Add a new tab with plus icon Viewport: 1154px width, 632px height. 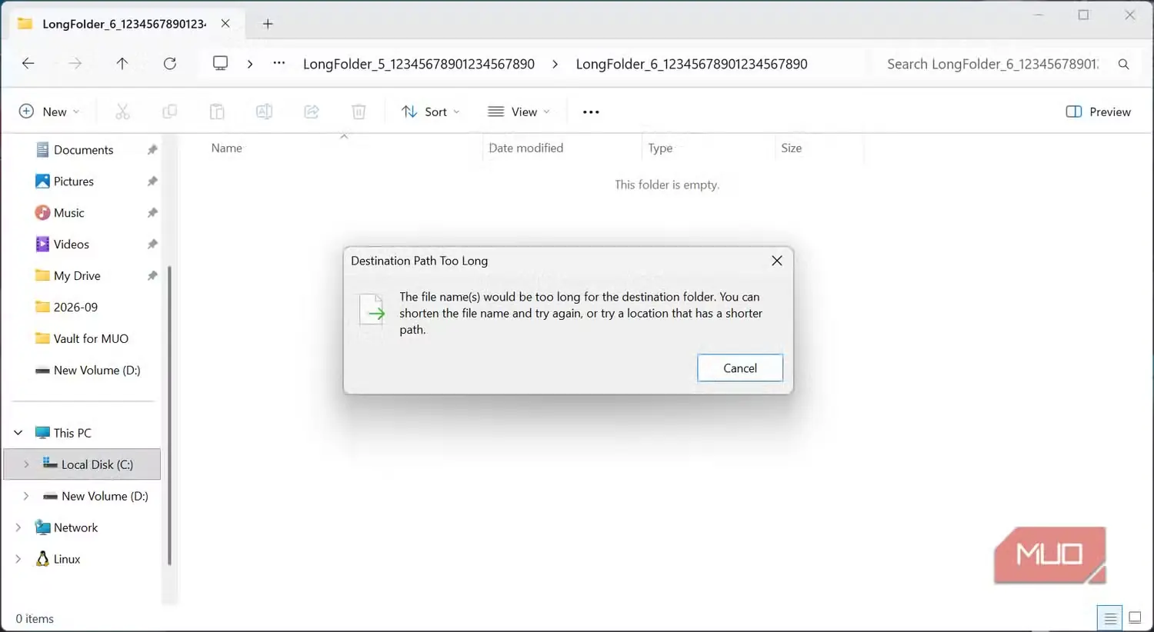click(268, 24)
